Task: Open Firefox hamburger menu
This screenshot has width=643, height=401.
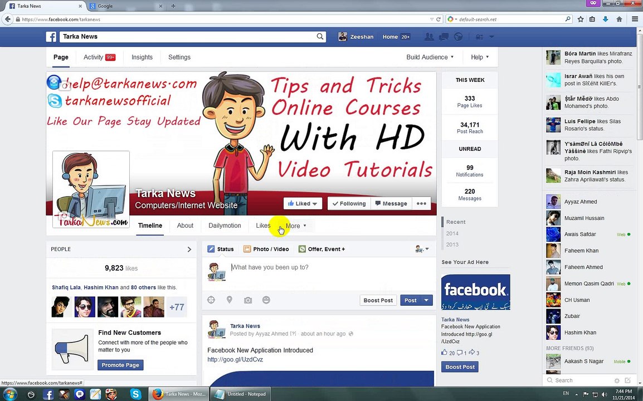Action: [x=635, y=19]
